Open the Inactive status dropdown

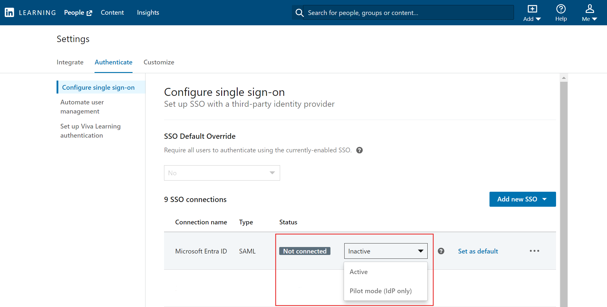point(386,251)
